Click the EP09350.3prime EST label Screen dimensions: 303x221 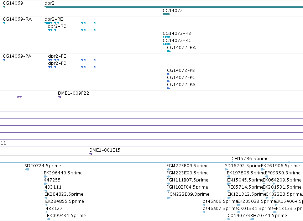coord(282,173)
